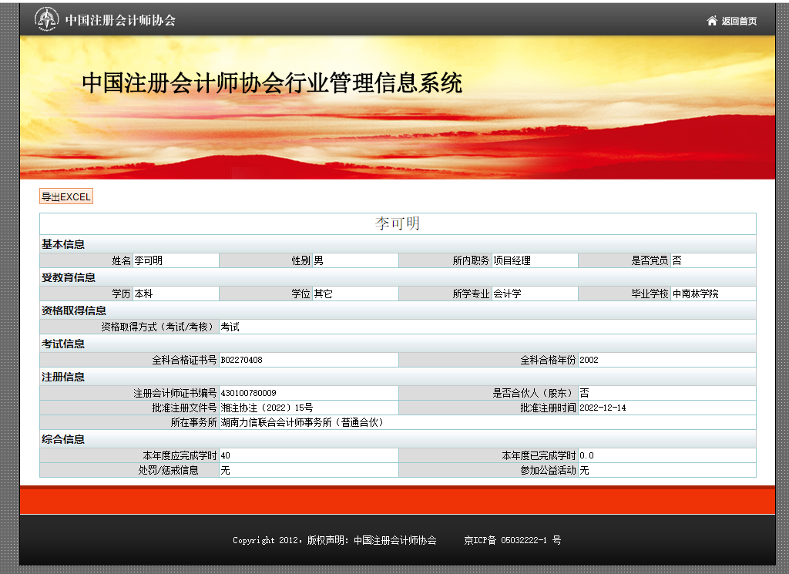Click the 考试信息 section header

(63, 344)
